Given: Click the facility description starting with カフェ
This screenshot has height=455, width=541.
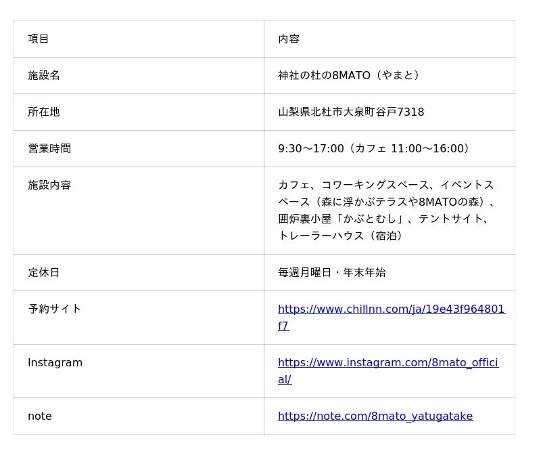Looking at the screenshot, I should pyautogui.click(x=387, y=211).
